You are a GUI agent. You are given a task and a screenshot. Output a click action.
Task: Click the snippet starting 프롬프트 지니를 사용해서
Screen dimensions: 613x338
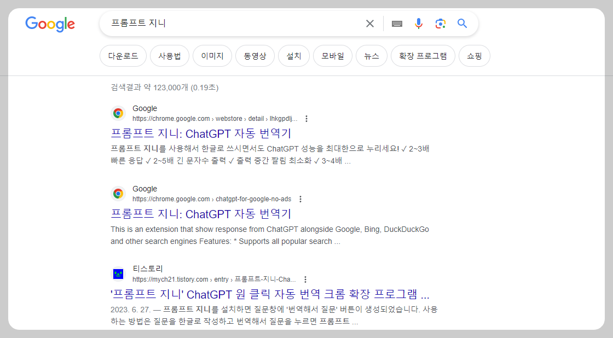(x=270, y=155)
